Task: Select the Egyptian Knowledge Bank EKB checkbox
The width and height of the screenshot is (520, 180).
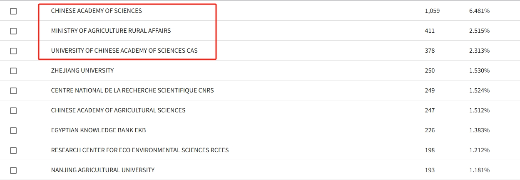Action: (13, 131)
